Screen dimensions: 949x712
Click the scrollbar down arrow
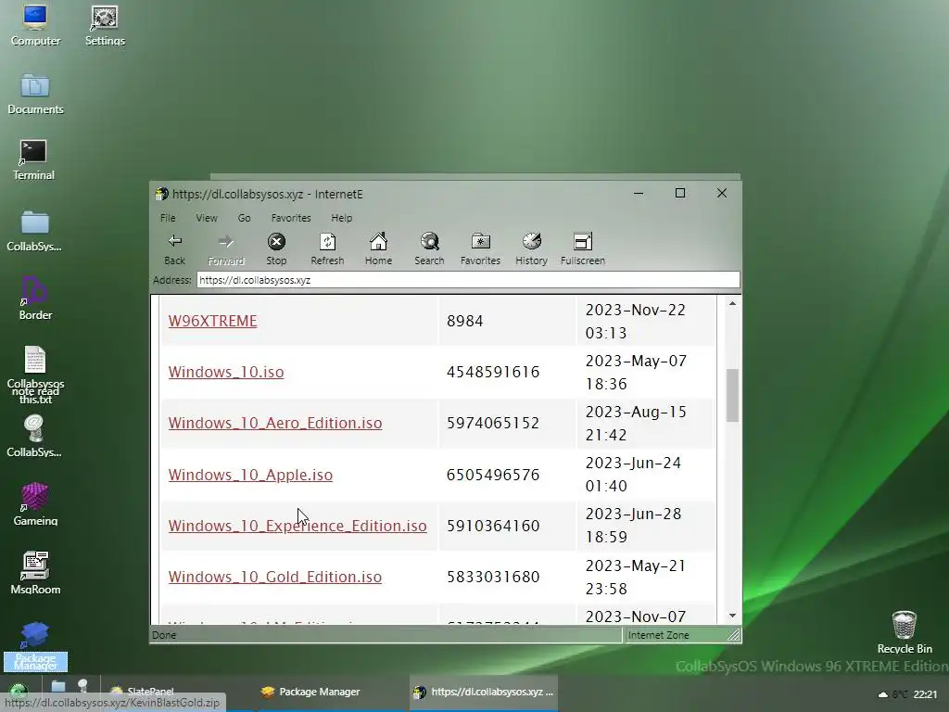[x=732, y=616]
